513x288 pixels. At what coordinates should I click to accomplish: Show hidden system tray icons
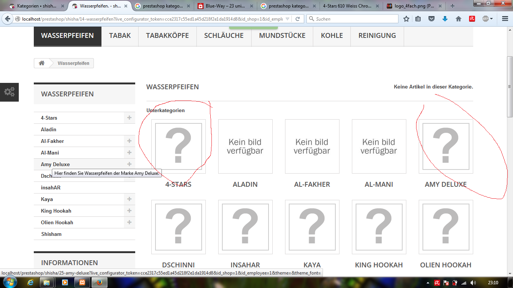(428, 283)
